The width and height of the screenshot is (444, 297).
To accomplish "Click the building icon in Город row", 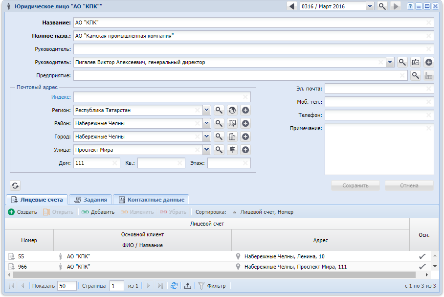I will [232, 137].
